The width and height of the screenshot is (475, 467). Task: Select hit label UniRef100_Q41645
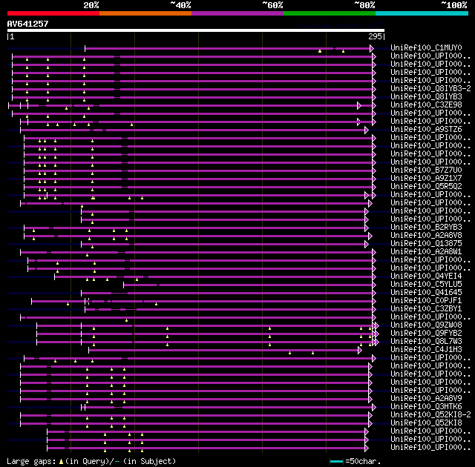426,293
